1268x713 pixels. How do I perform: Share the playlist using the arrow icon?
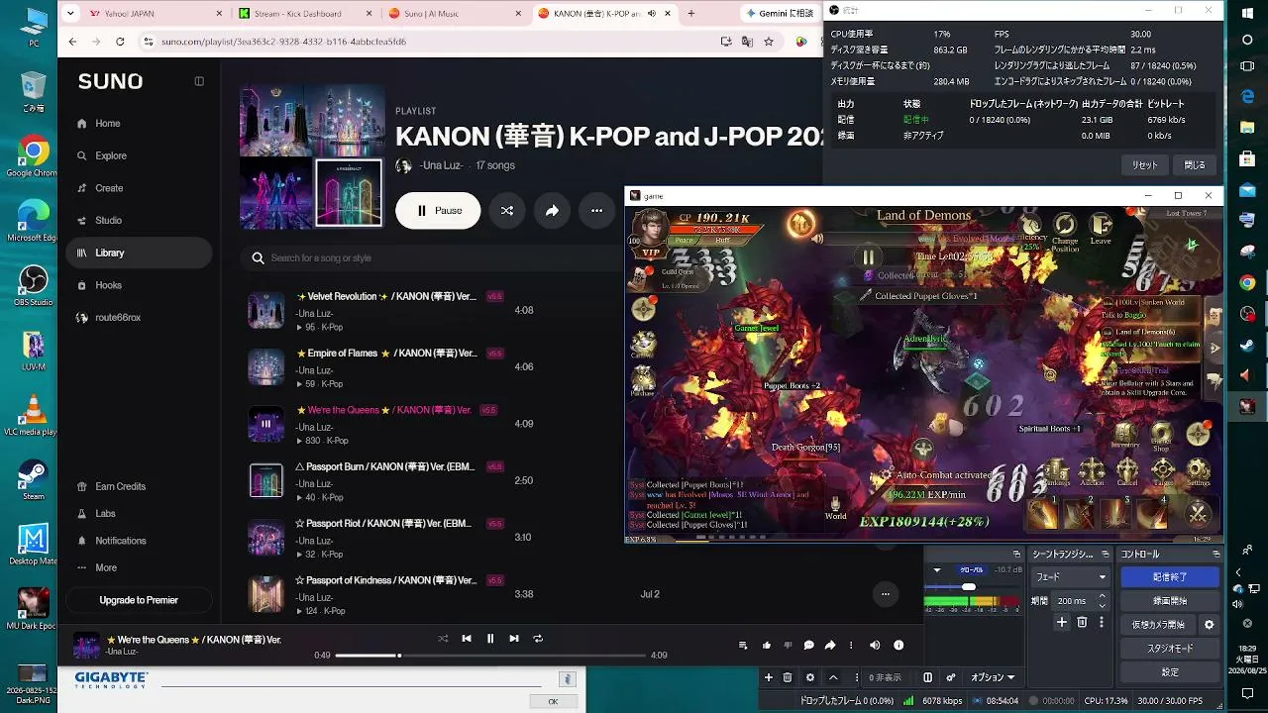tap(552, 211)
